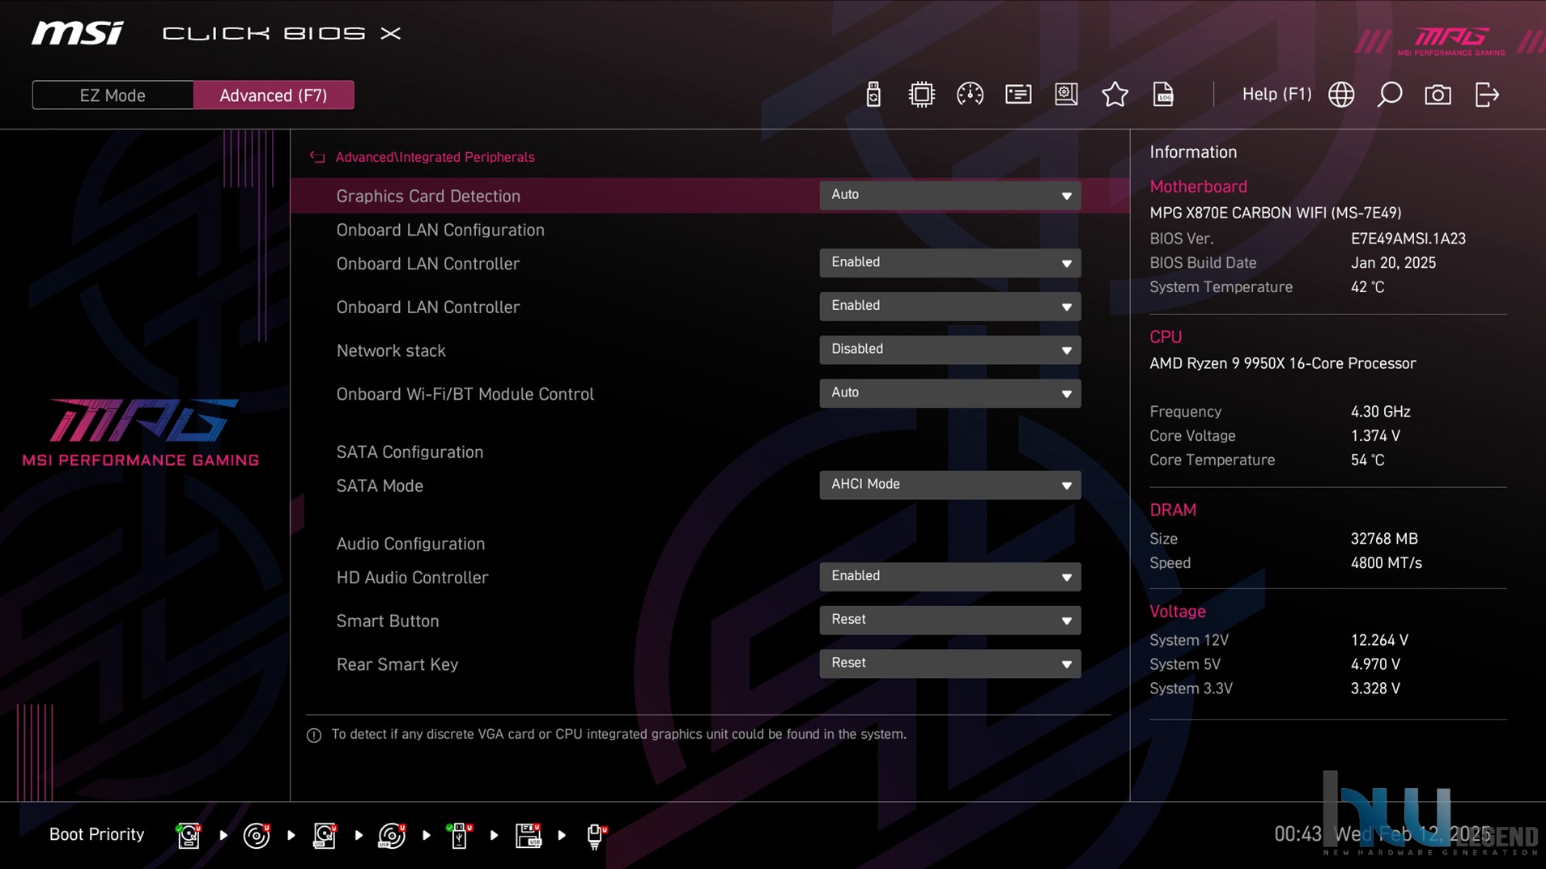Open the search magnifier icon
The width and height of the screenshot is (1546, 869).
point(1390,95)
